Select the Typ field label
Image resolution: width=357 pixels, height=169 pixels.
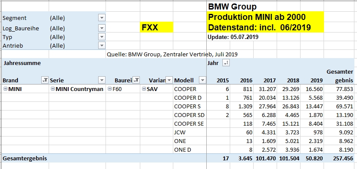pyautogui.click(x=7, y=37)
